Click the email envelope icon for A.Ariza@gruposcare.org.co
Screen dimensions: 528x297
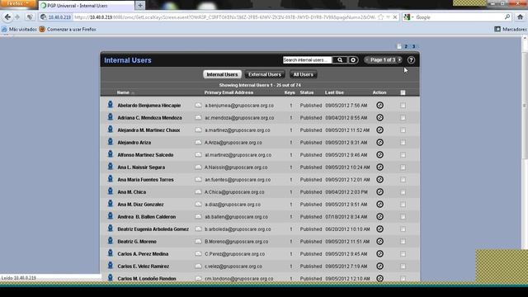pyautogui.click(x=198, y=143)
